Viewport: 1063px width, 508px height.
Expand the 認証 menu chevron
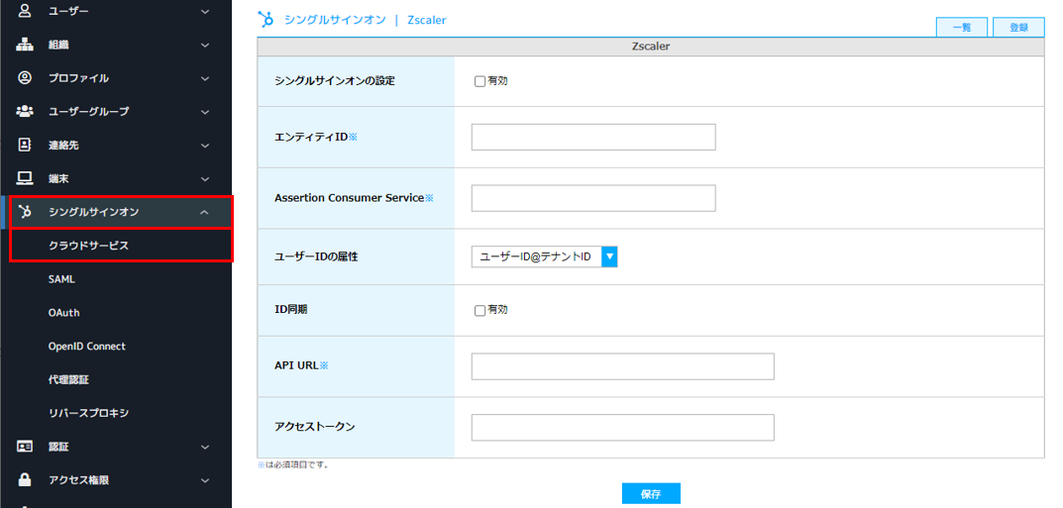(x=205, y=447)
